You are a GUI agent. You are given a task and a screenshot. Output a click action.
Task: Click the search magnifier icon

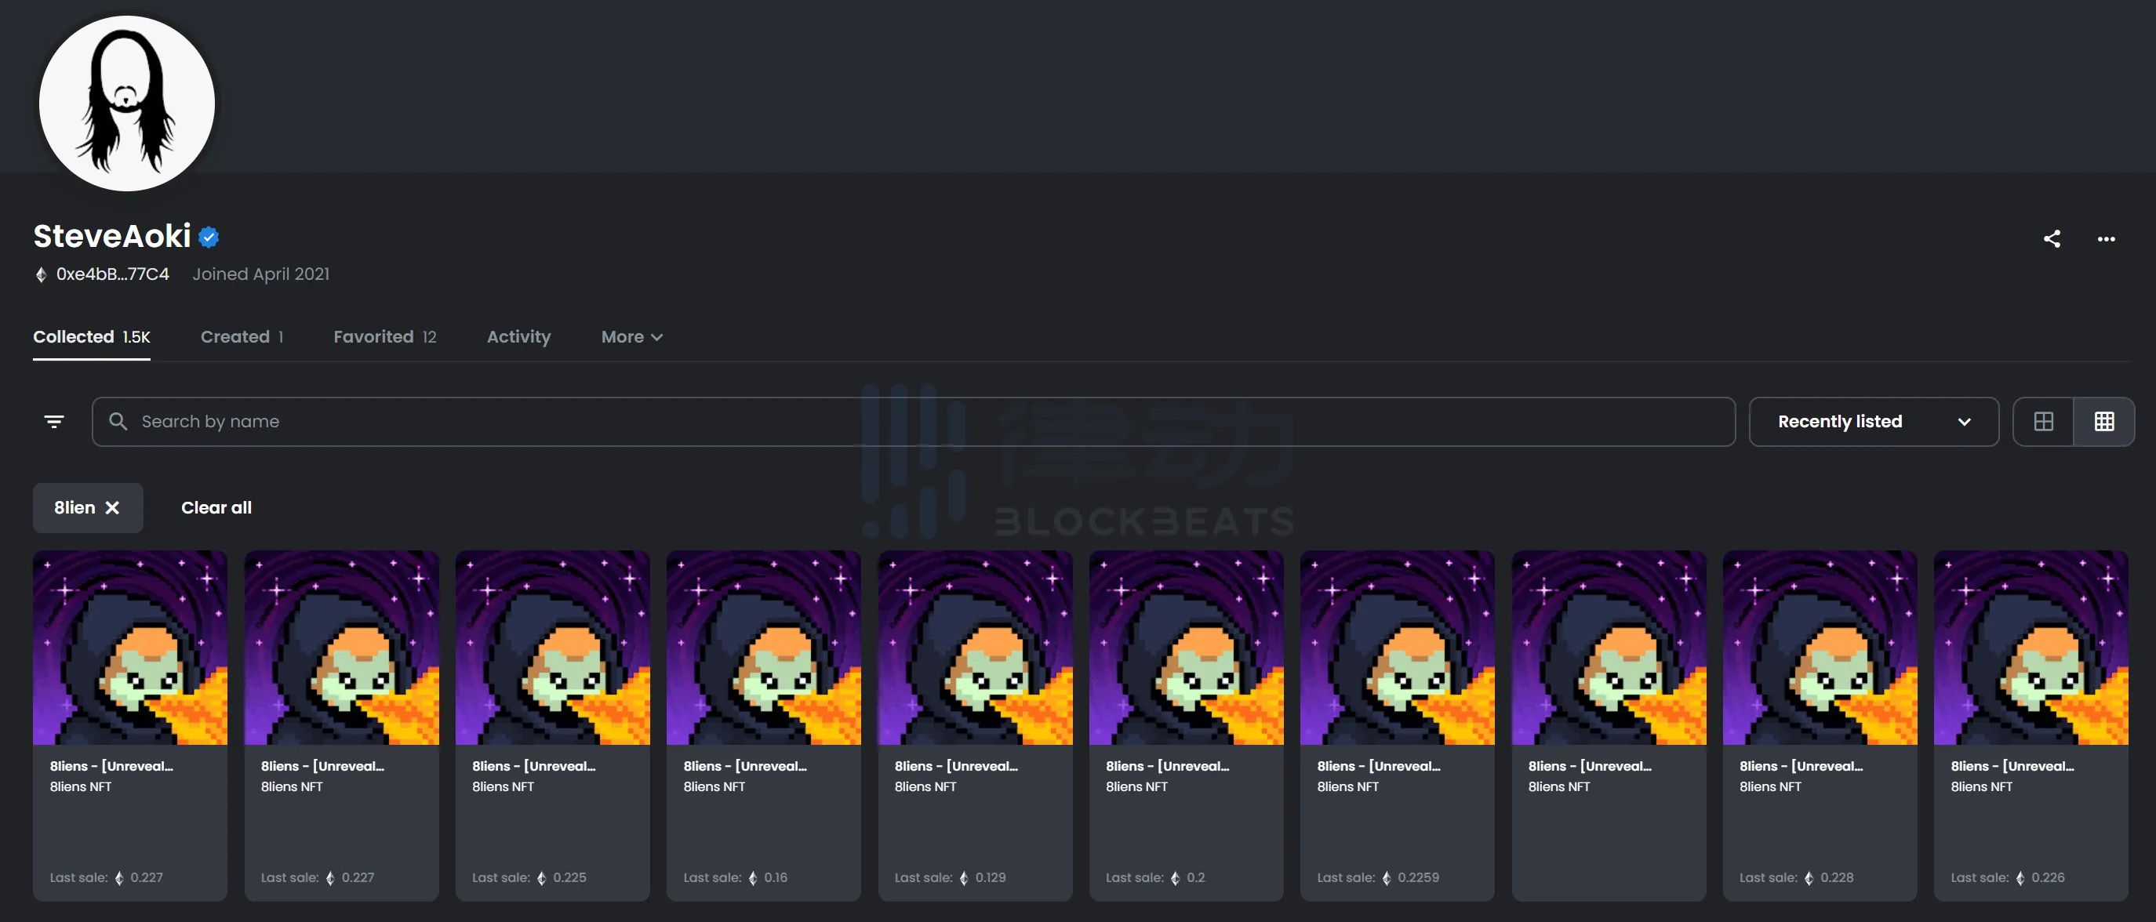118,422
